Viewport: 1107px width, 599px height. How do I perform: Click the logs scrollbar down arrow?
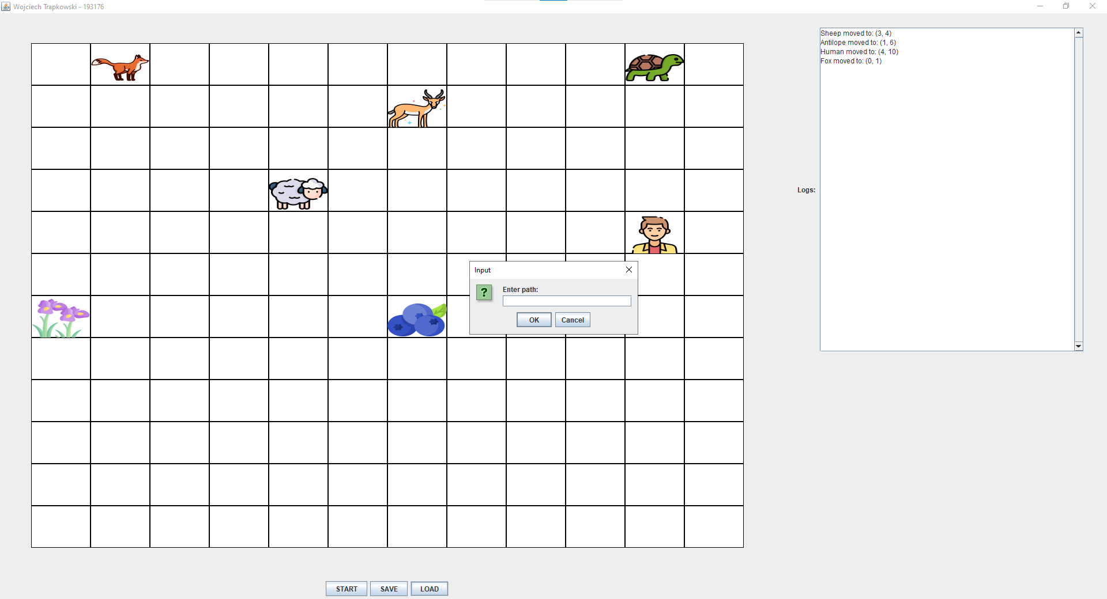(1079, 346)
